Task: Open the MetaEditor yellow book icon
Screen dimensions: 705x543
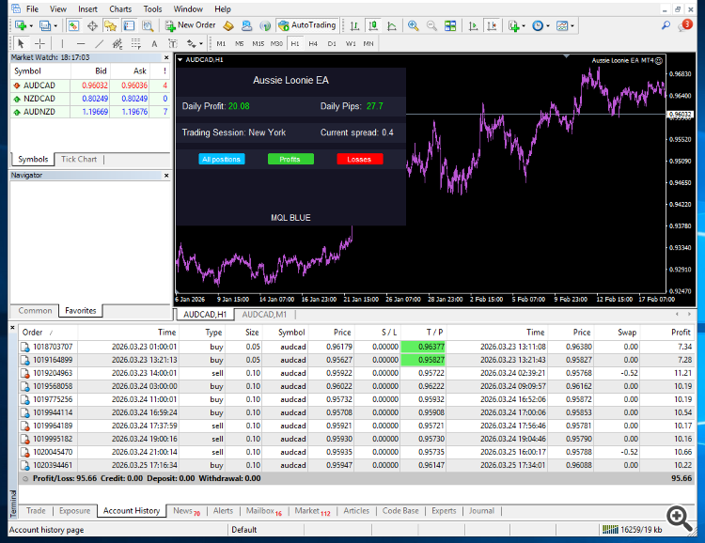Action: coord(228,25)
